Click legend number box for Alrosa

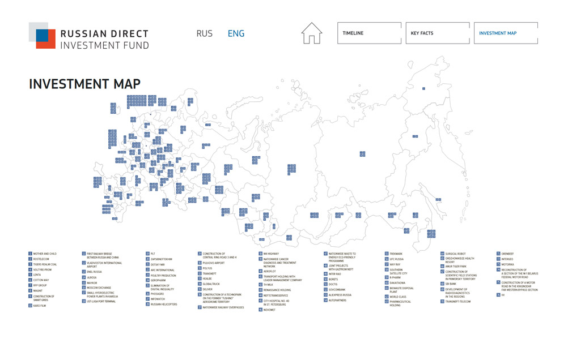(x=84, y=277)
